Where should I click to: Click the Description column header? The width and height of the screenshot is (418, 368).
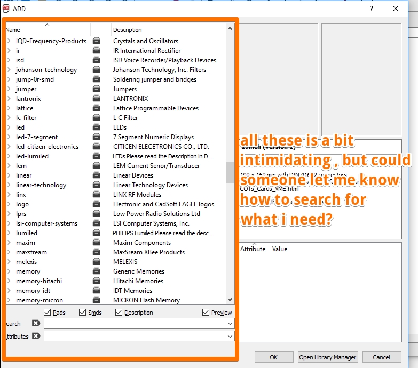point(168,29)
